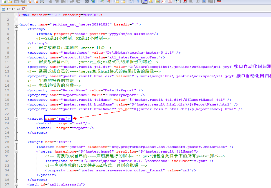271x188 pixels.
Task: Click the Playback macro icon
Action: (198, 1)
